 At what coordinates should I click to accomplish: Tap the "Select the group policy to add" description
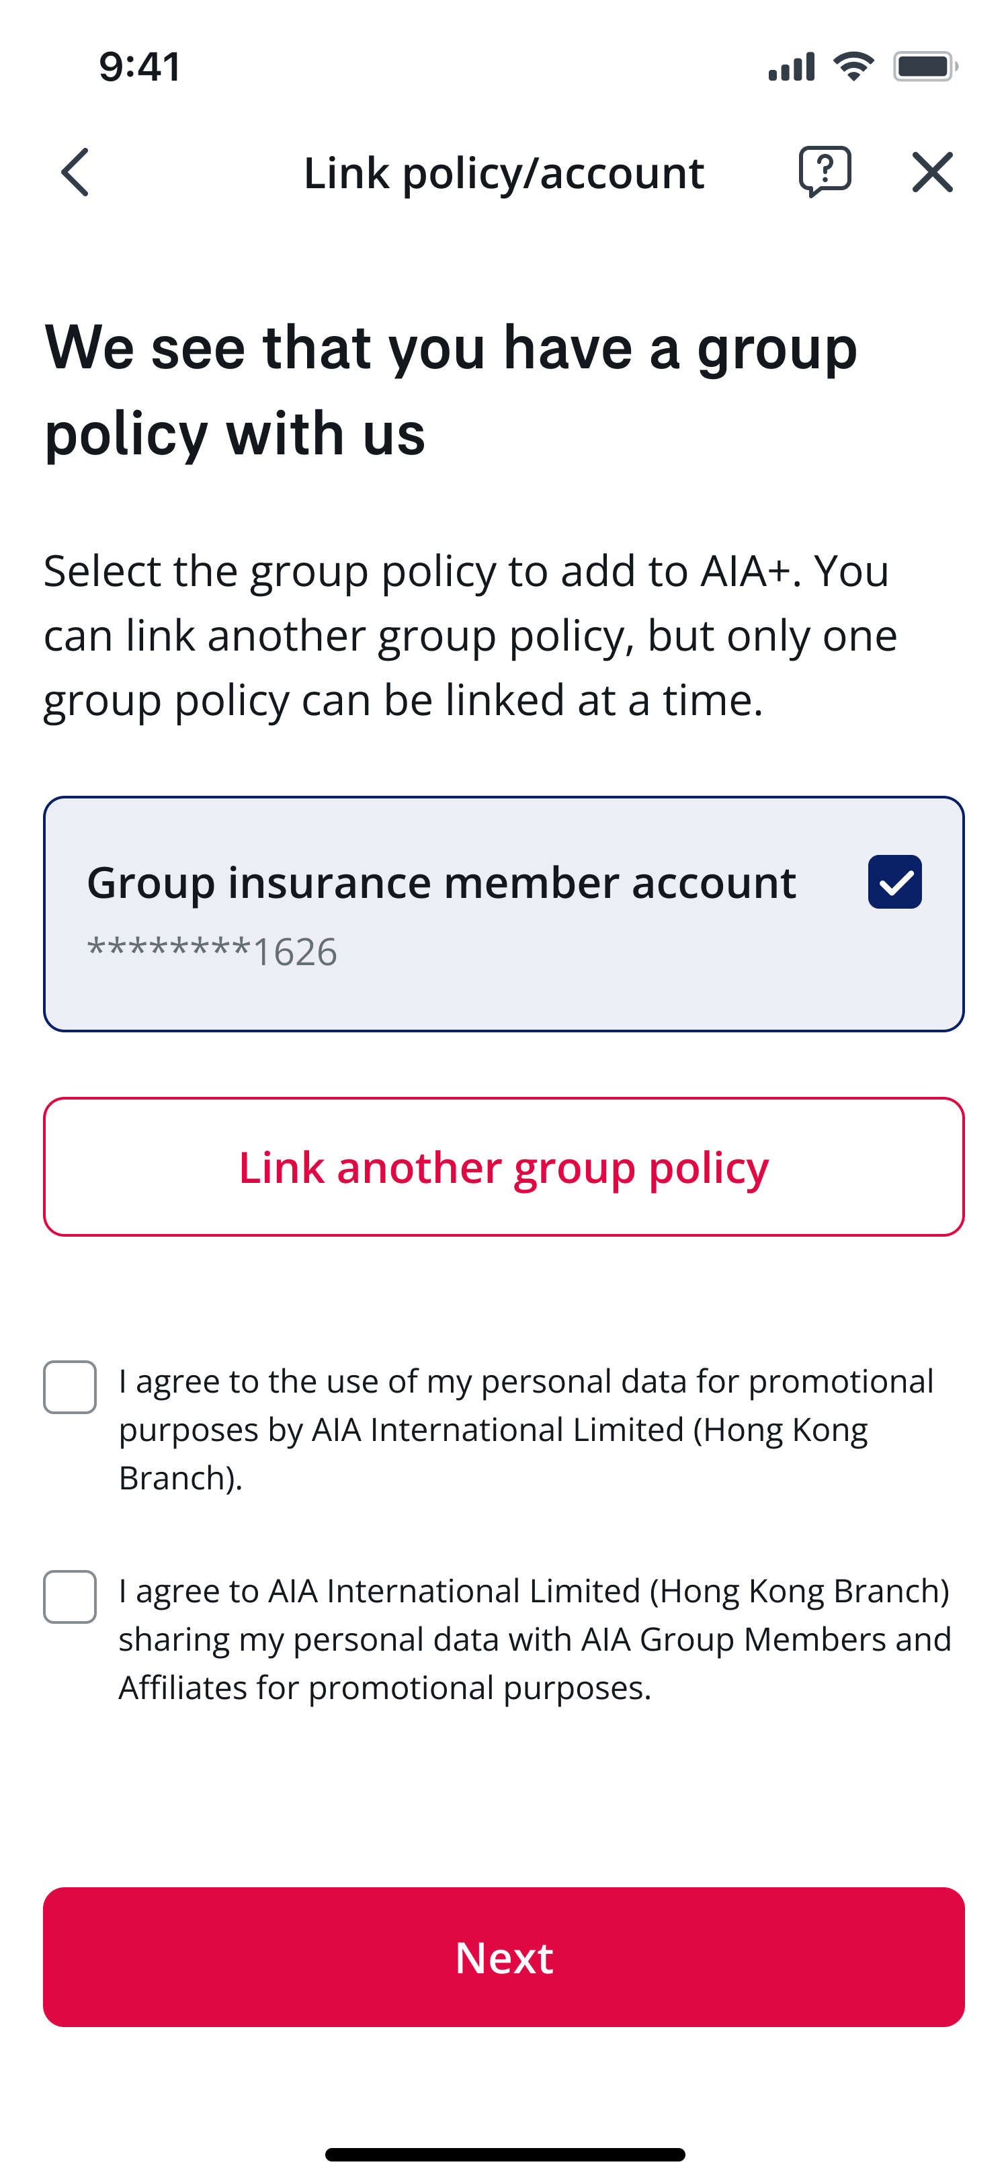470,634
